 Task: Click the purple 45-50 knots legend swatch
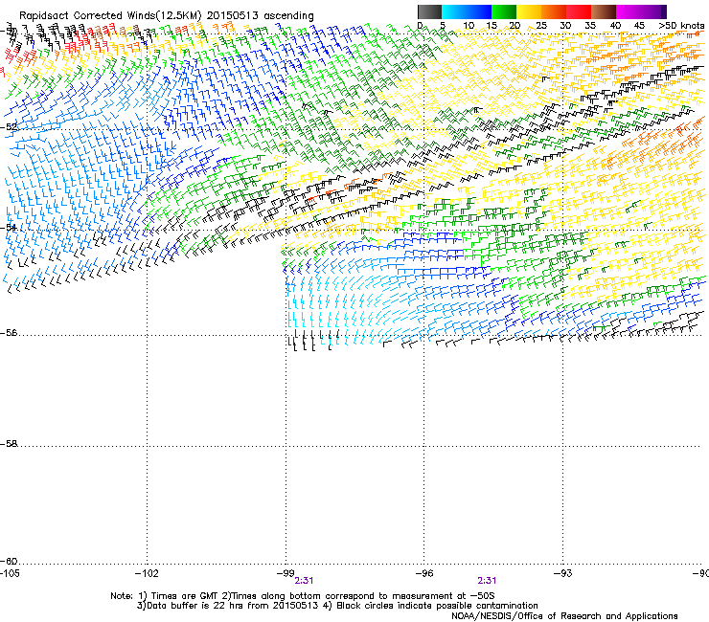[x=653, y=11]
